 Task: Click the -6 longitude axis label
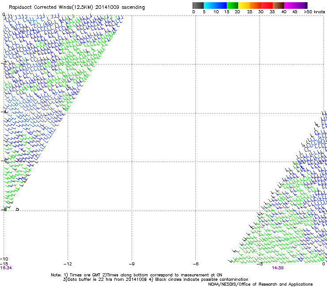[195, 264]
